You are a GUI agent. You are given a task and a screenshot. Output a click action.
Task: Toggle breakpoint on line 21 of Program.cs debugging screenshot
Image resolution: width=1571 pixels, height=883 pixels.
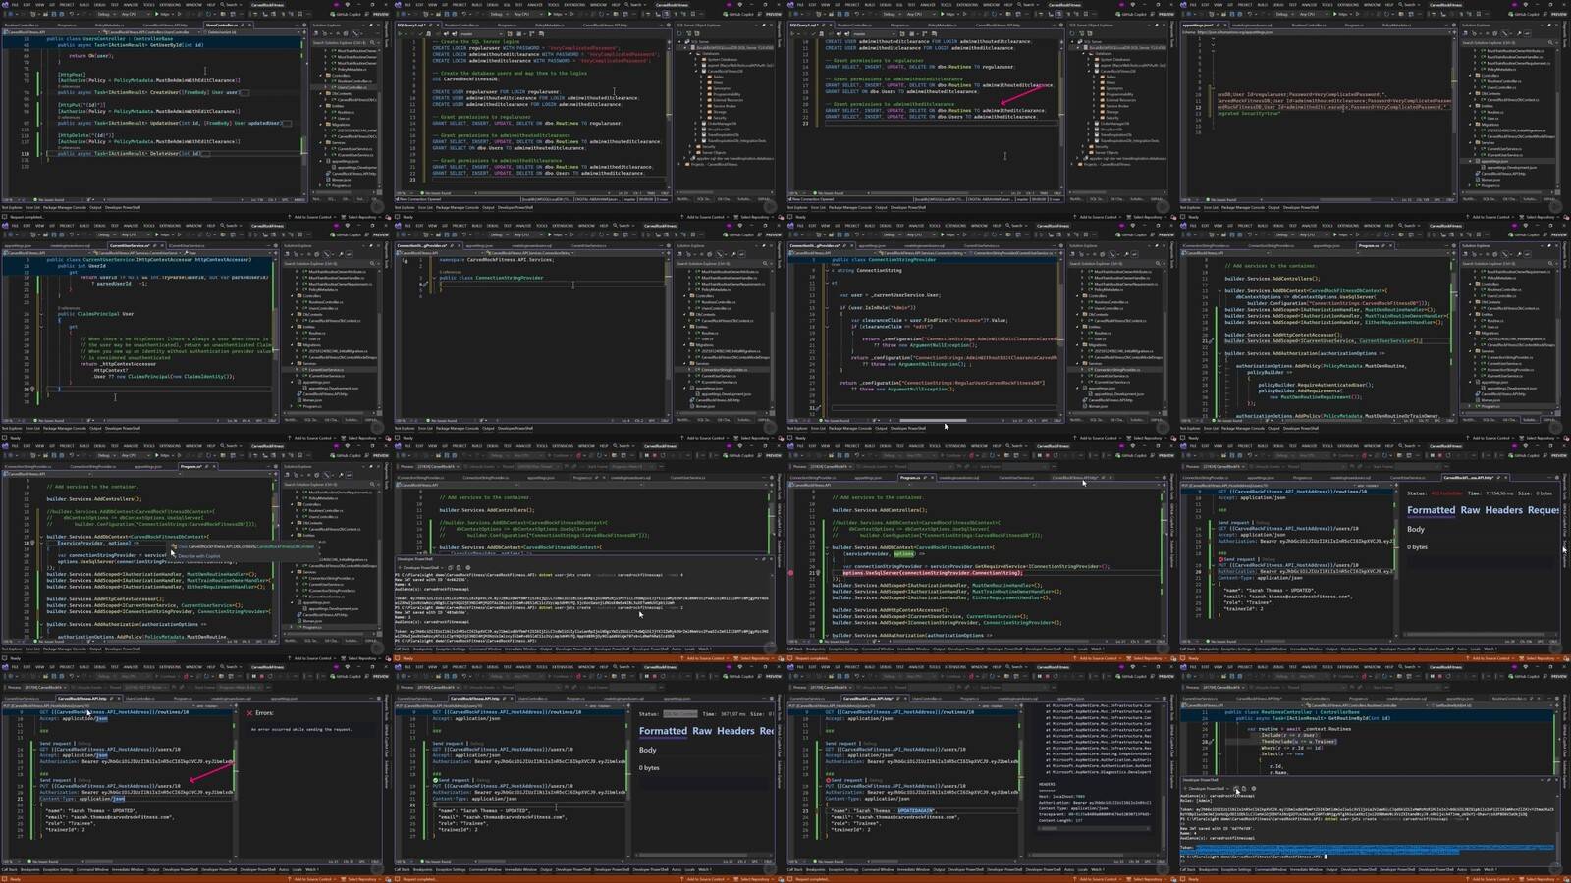pyautogui.click(x=790, y=573)
